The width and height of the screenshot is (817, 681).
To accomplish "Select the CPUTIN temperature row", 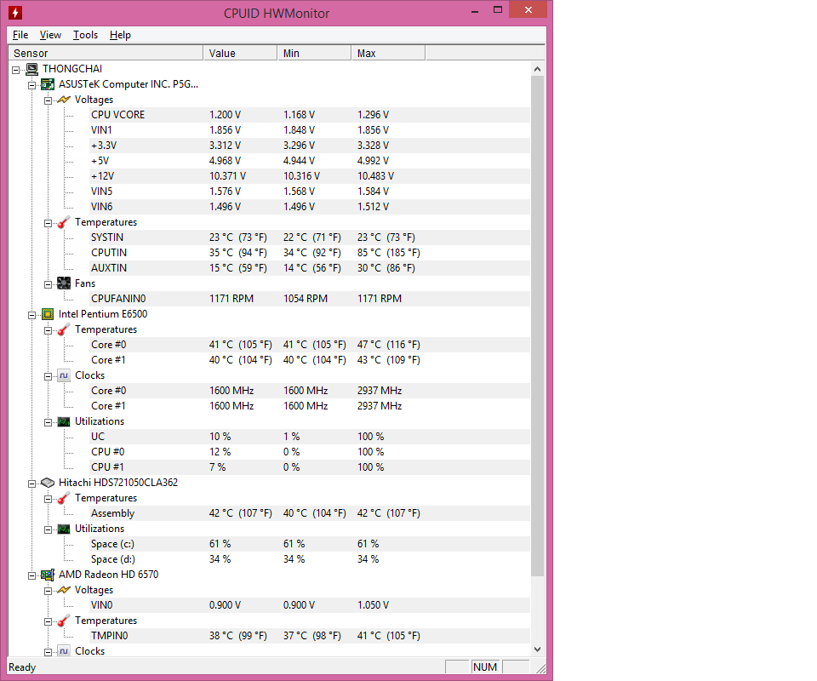I will (310, 253).
